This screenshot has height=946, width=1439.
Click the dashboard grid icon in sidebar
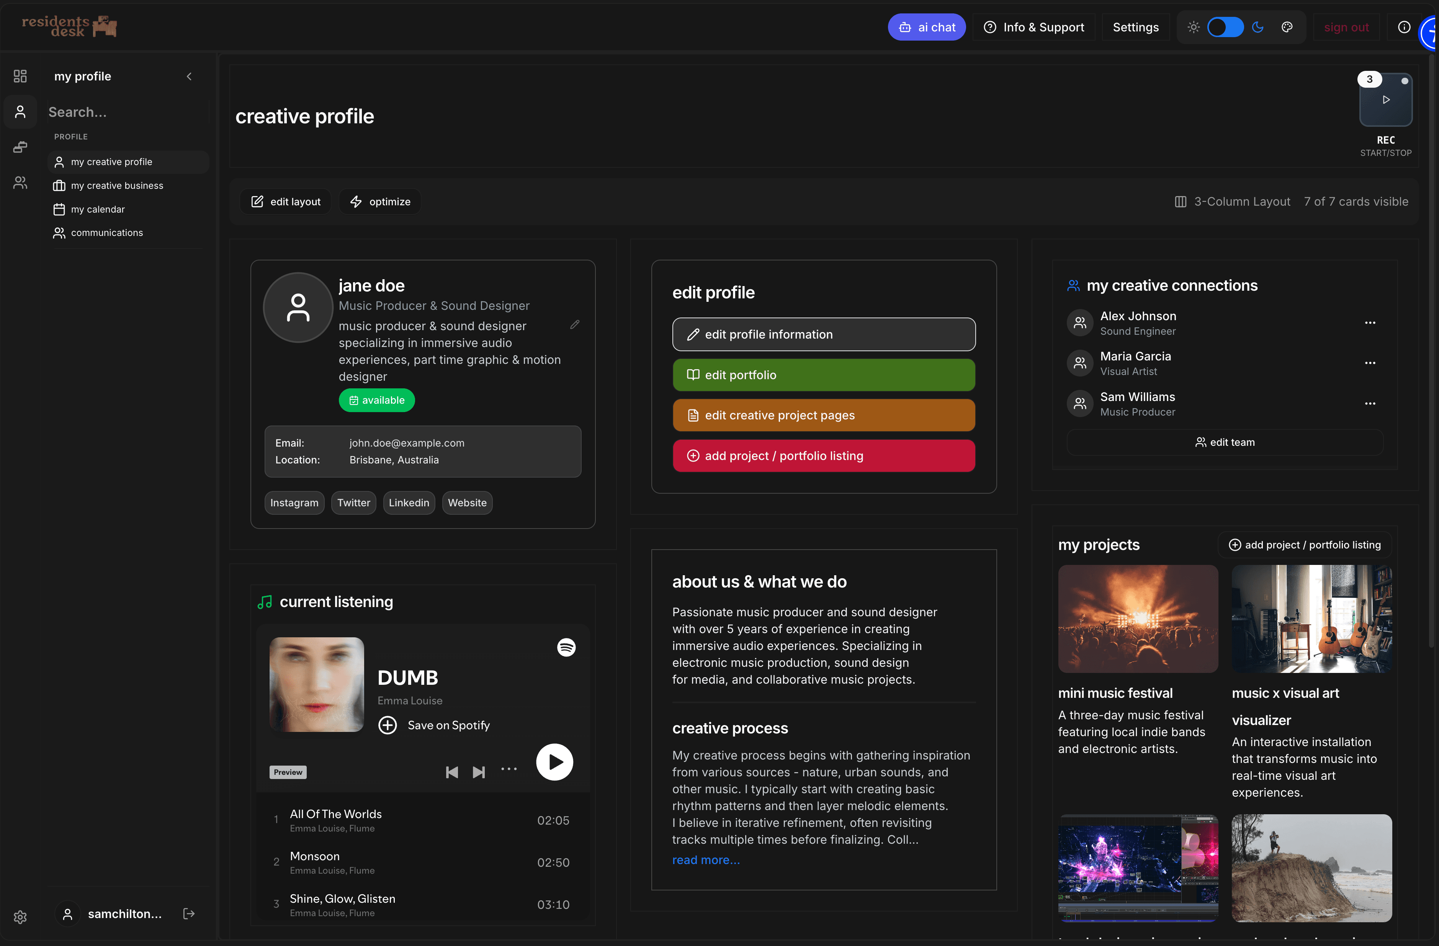click(x=20, y=75)
